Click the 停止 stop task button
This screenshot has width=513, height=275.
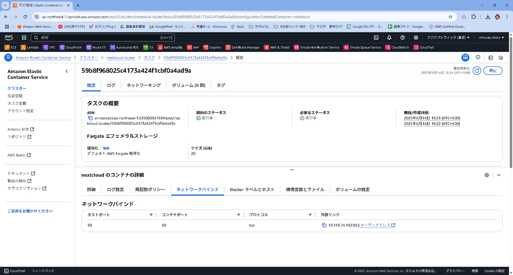[493, 71]
